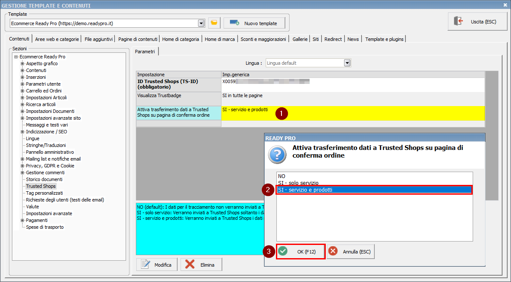
Task: Click the yellow folder icon next to Template
Action: tap(214, 23)
